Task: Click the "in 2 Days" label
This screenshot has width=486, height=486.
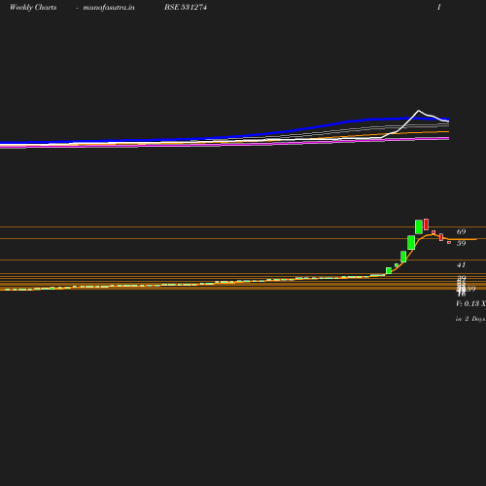Action: click(470, 319)
